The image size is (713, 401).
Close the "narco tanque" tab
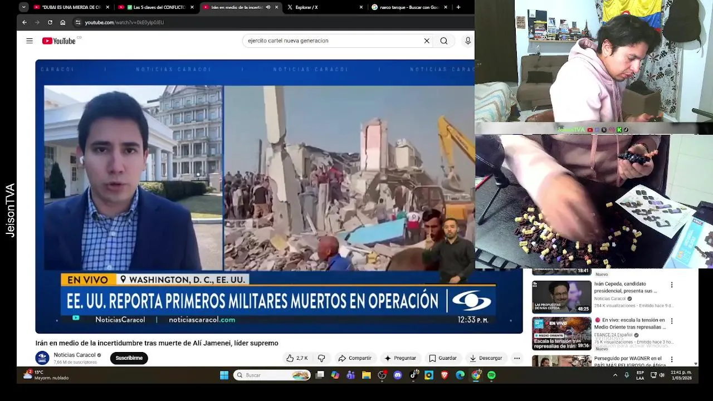[x=446, y=7]
